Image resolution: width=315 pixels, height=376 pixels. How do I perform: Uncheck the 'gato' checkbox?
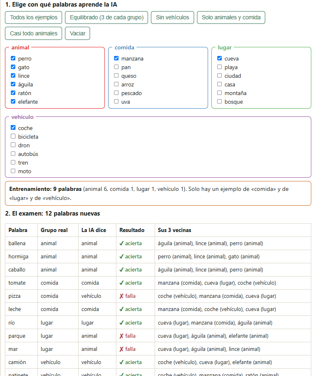coord(13,67)
